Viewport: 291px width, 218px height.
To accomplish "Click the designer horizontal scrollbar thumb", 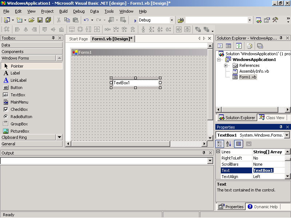I will click(x=121, y=144).
